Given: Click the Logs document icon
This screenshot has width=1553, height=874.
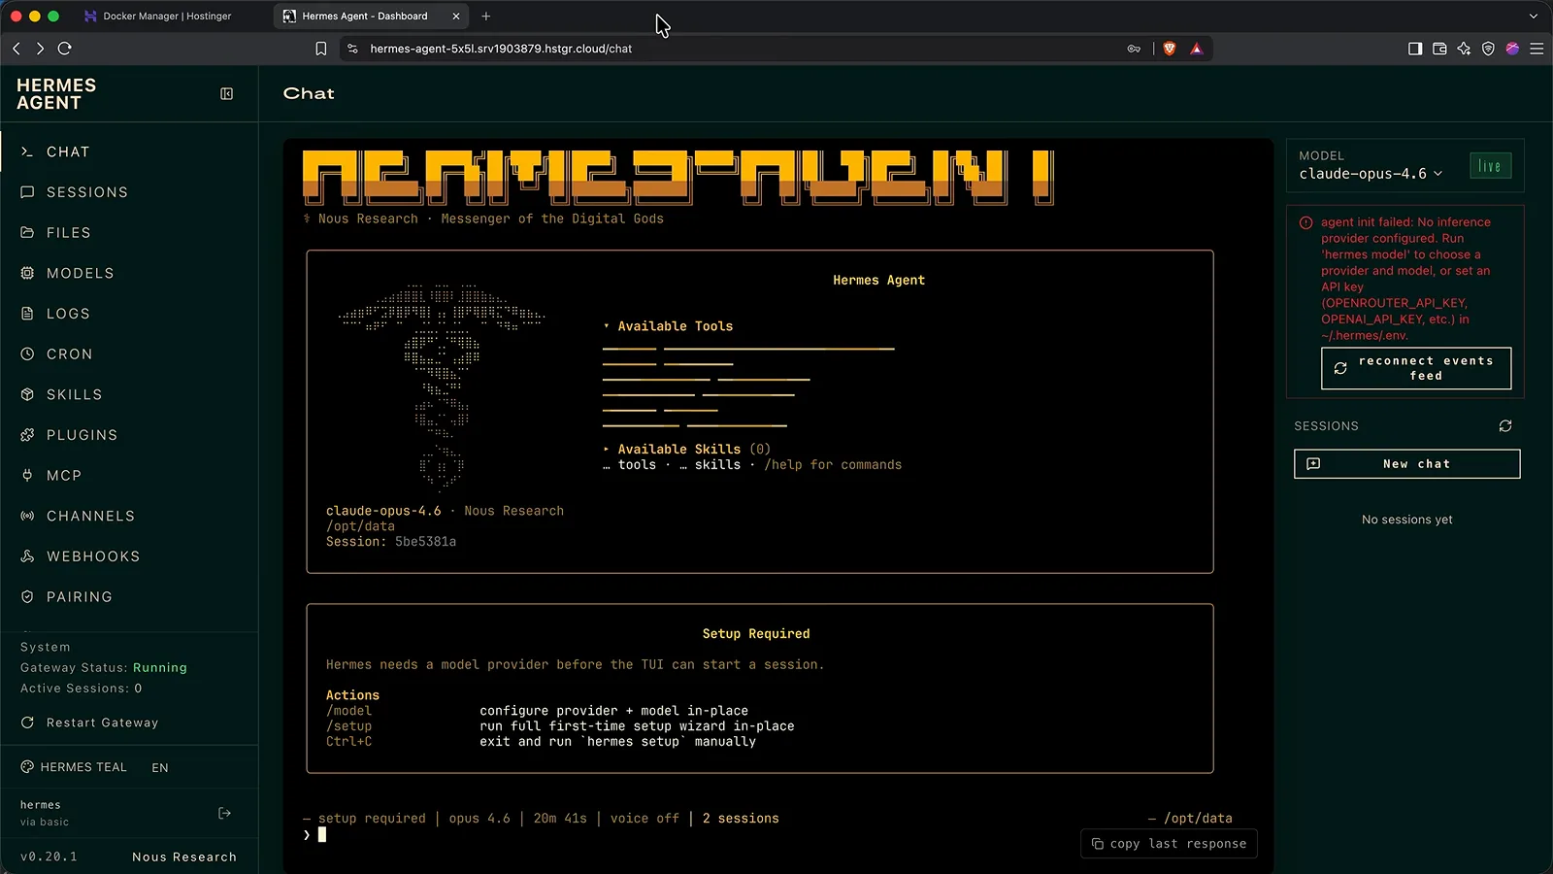Looking at the screenshot, I should coord(27,314).
